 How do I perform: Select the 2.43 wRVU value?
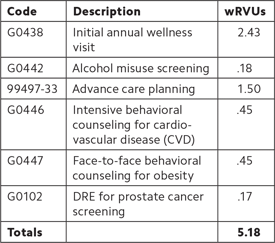pyautogui.click(x=249, y=32)
